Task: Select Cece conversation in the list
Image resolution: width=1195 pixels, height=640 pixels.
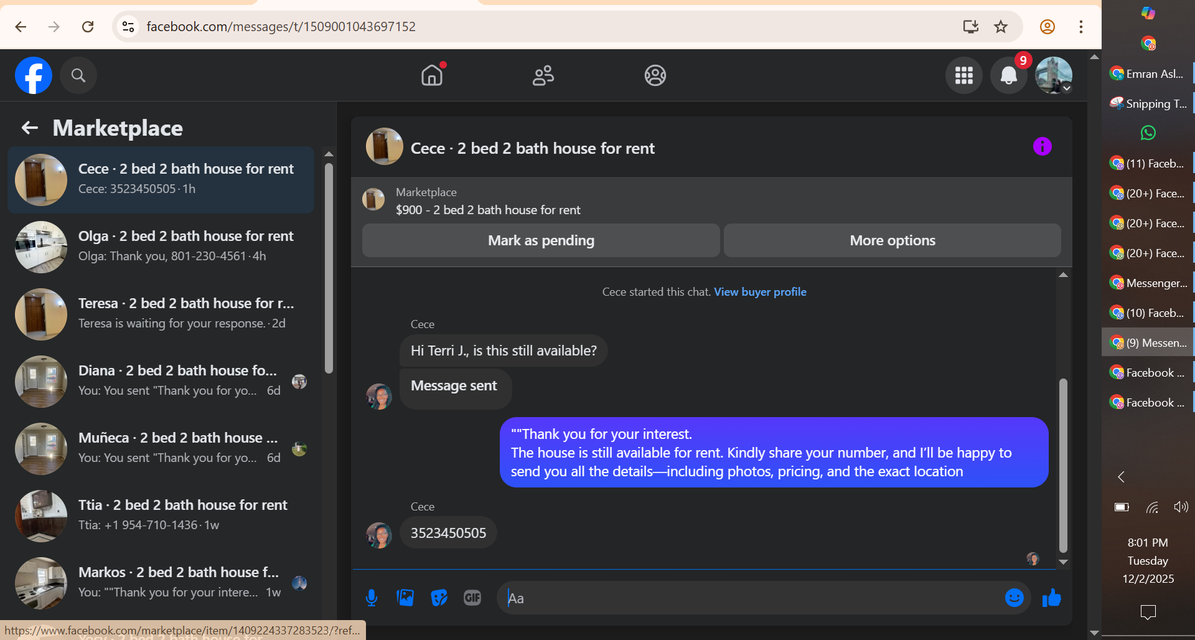Action: [161, 180]
